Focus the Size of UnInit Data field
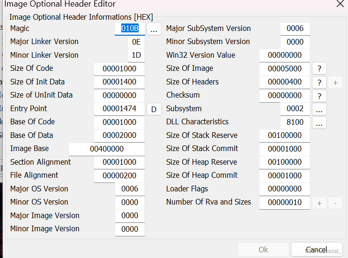 tap(119, 96)
